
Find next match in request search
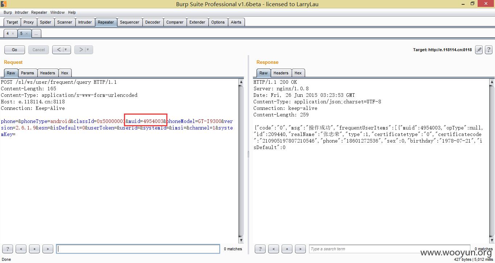click(48, 249)
